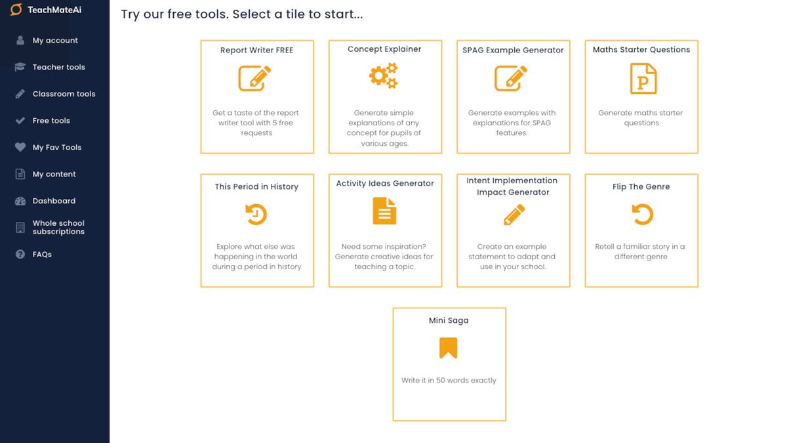Screen dimensions: 787x443
Task: Select the Mini Saga tool tile
Action: click(x=449, y=364)
